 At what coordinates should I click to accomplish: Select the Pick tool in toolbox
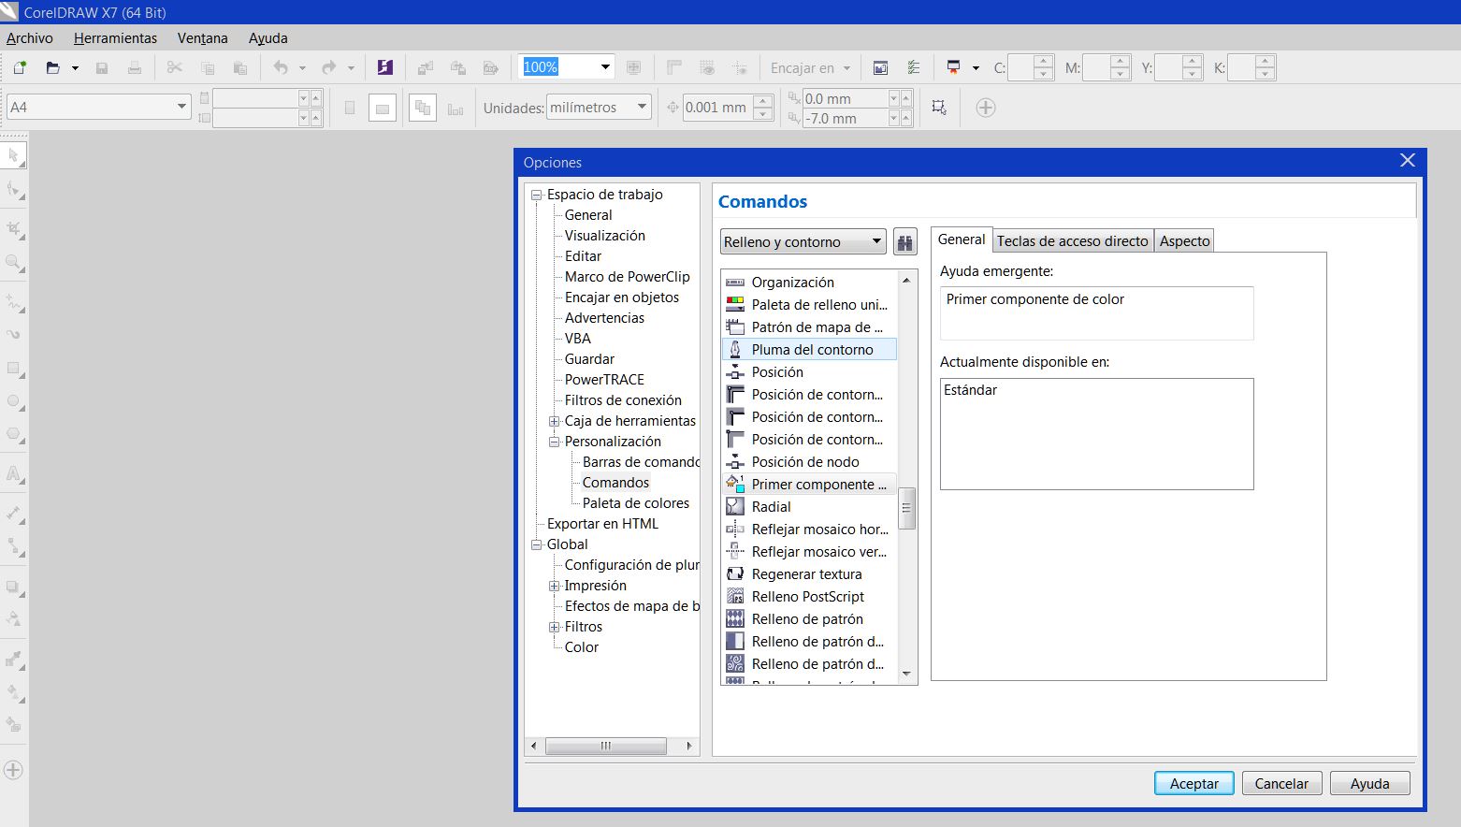[14, 155]
